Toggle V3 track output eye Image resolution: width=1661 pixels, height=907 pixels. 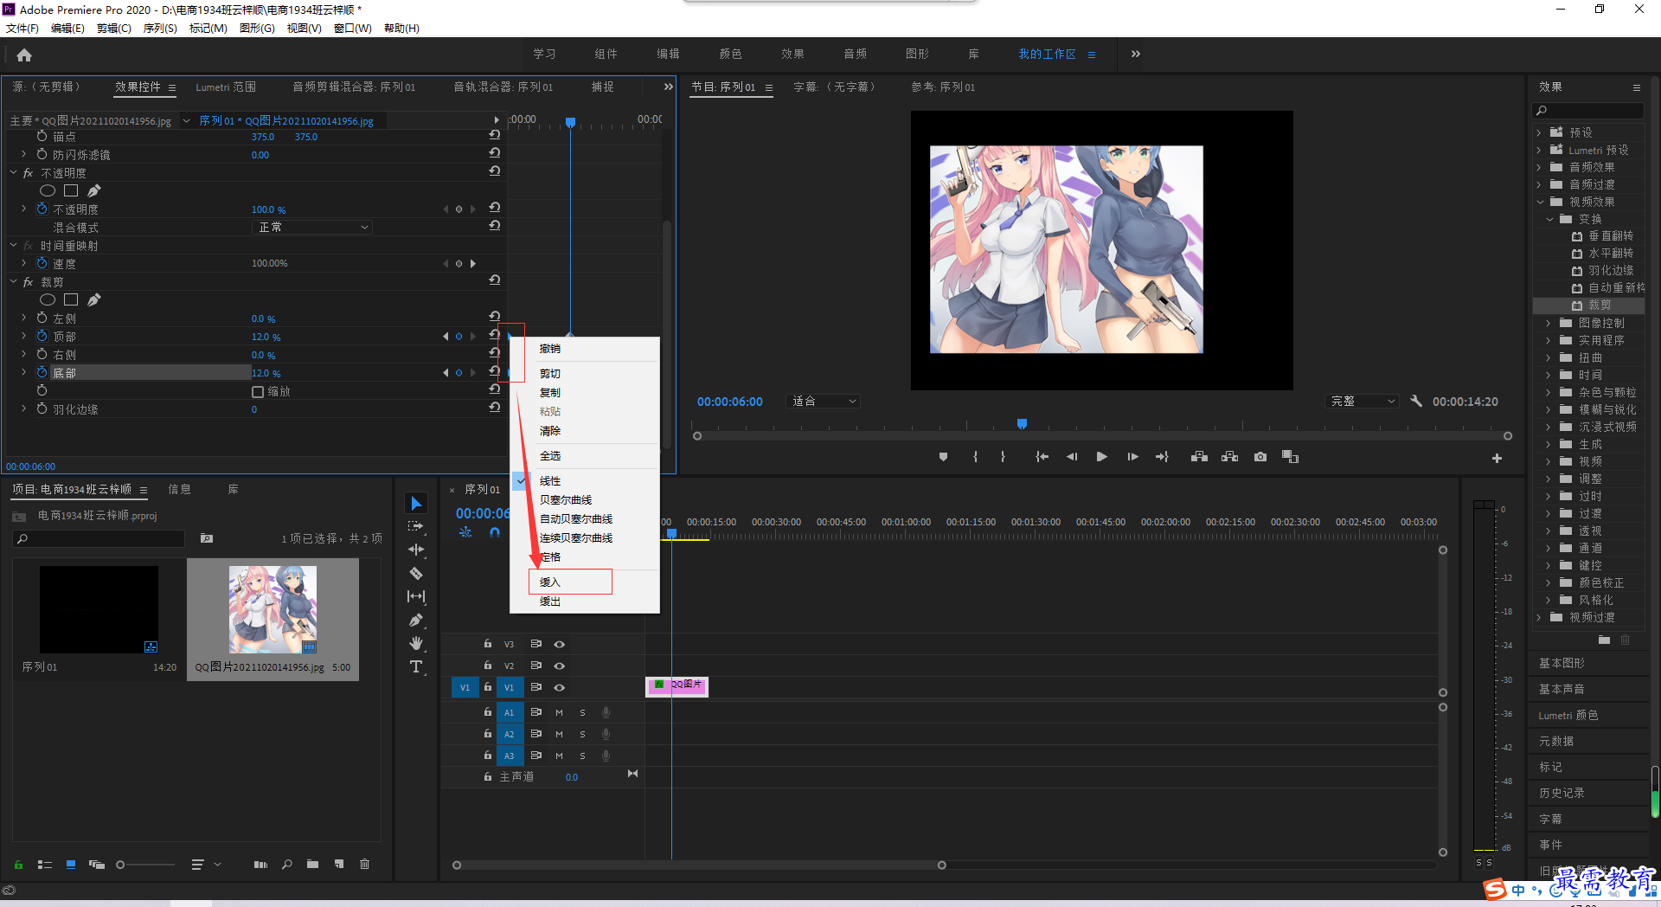click(x=559, y=644)
